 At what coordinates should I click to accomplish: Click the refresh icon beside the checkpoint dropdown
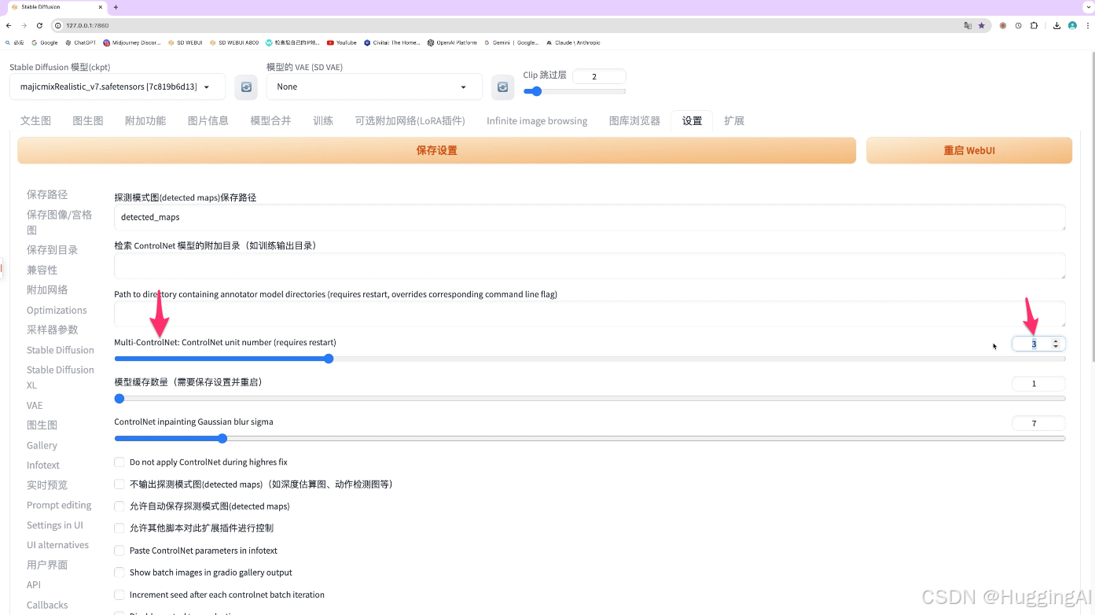coord(246,87)
